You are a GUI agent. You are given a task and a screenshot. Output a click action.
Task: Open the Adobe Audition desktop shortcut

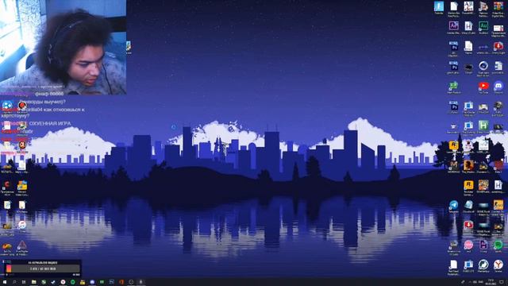[483, 26]
